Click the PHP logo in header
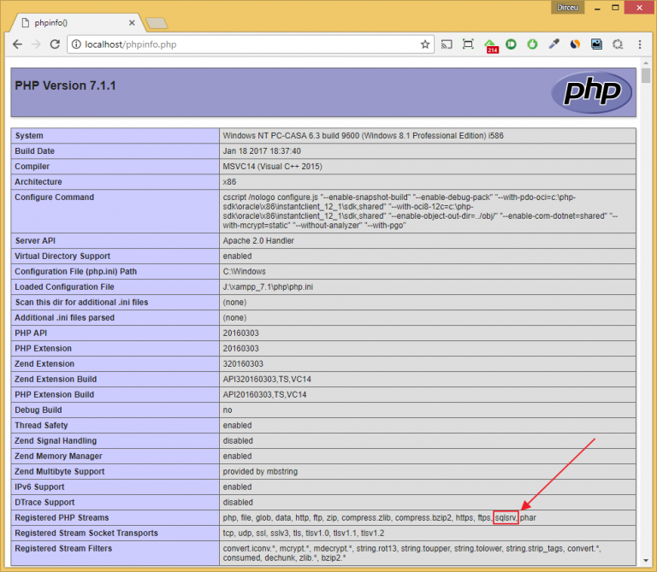Screen dimensions: 657x572 click(586, 92)
